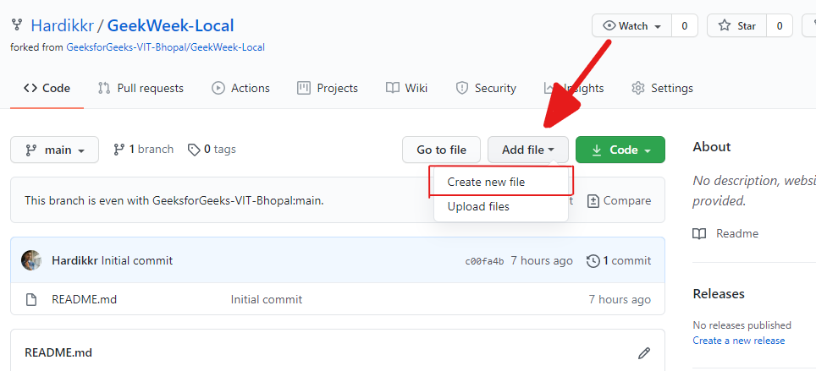Viewport: 816px width, 371px height.
Task: Click the stargazers count 0
Action: click(780, 26)
